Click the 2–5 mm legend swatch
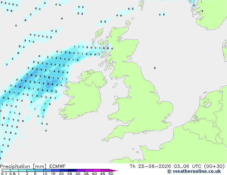 31,170
